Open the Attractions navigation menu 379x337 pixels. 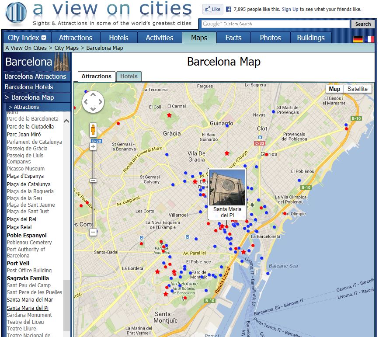point(76,38)
